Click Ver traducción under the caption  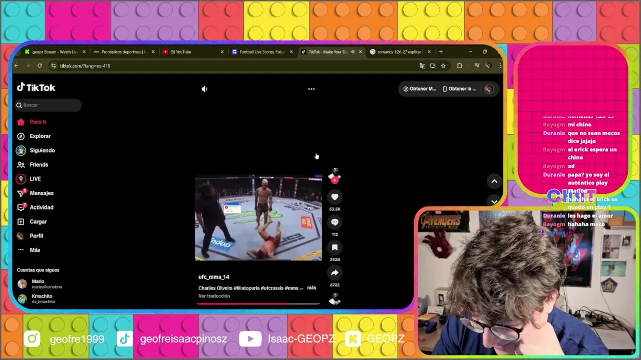click(x=214, y=296)
